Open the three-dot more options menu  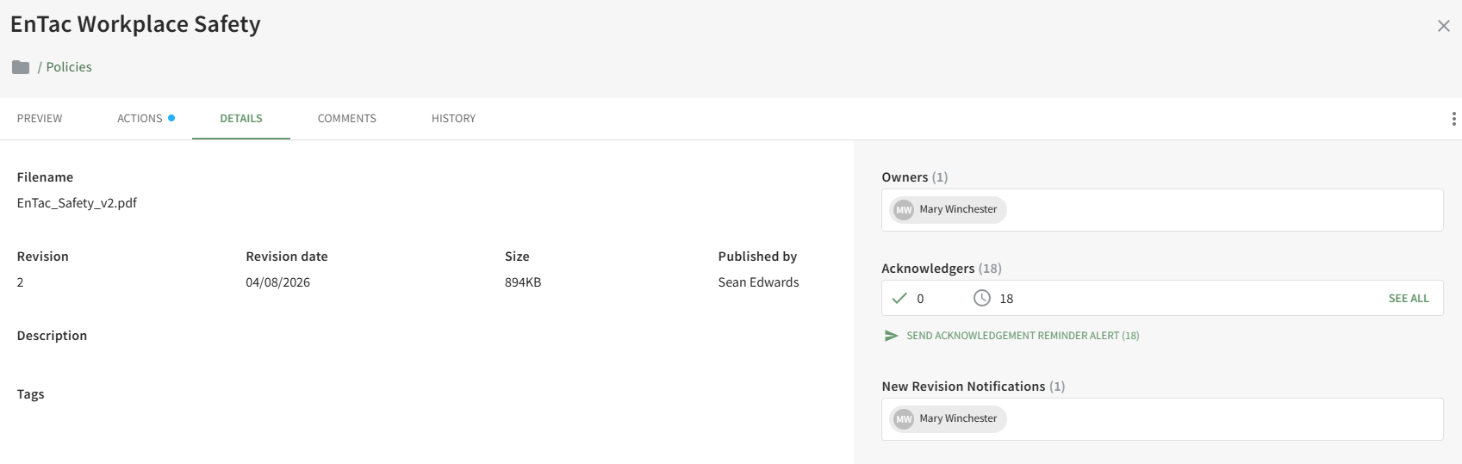1453,119
